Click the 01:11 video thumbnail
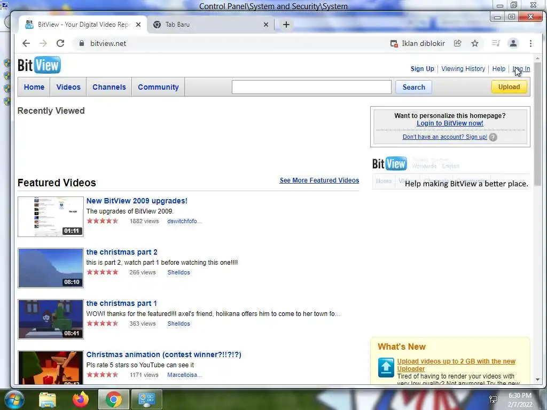The width and height of the screenshot is (547, 410). pyautogui.click(x=51, y=217)
